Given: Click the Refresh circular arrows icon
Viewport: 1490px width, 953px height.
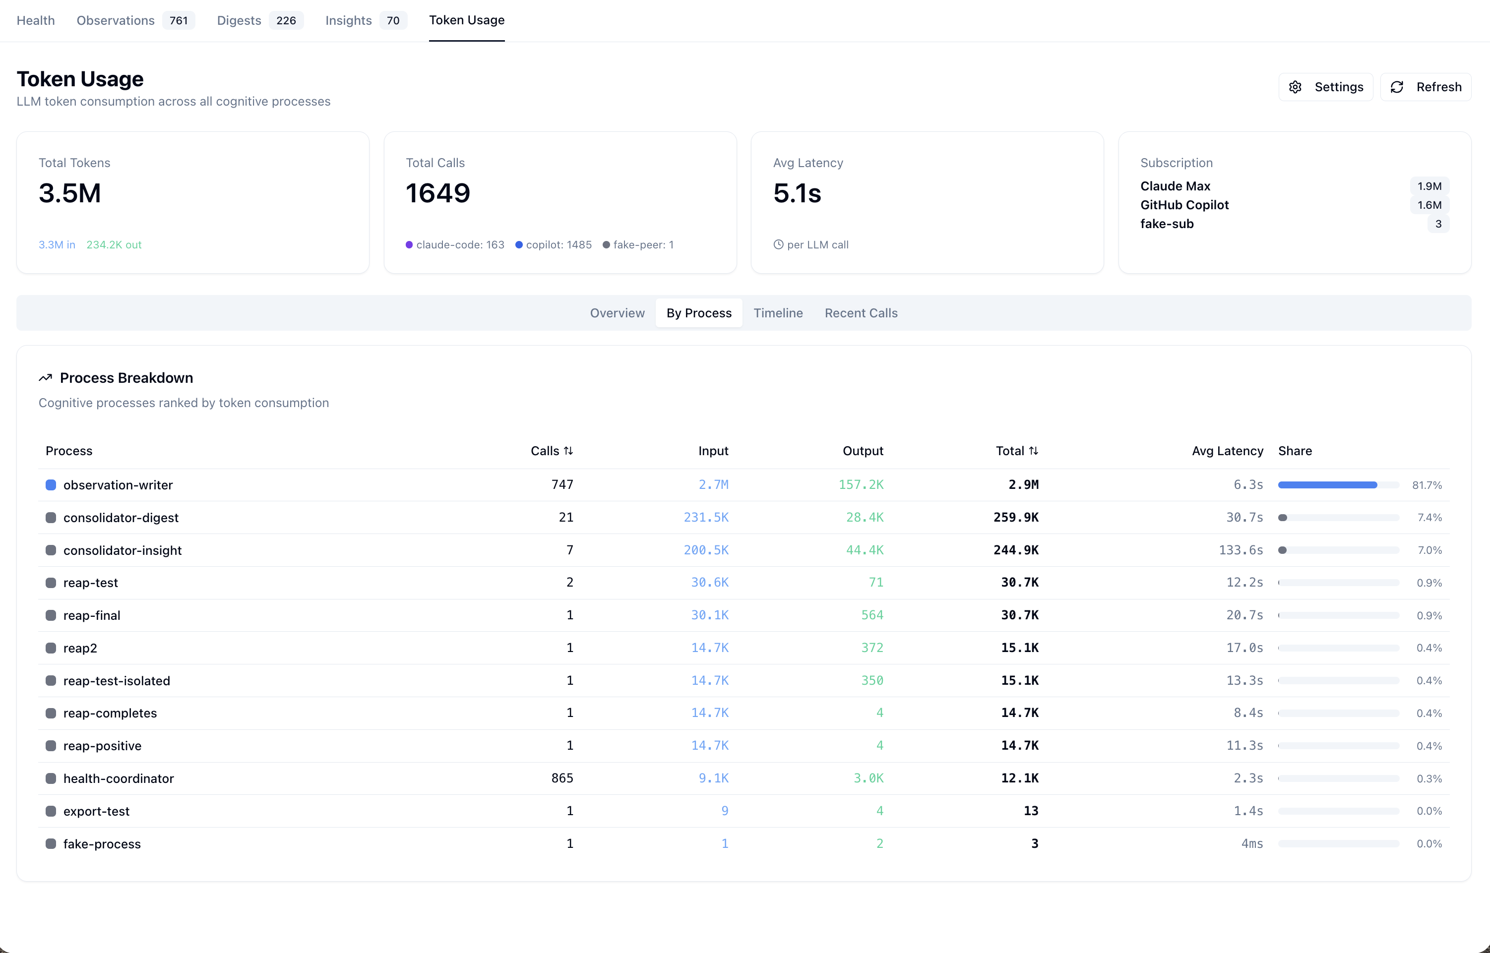Looking at the screenshot, I should point(1397,87).
